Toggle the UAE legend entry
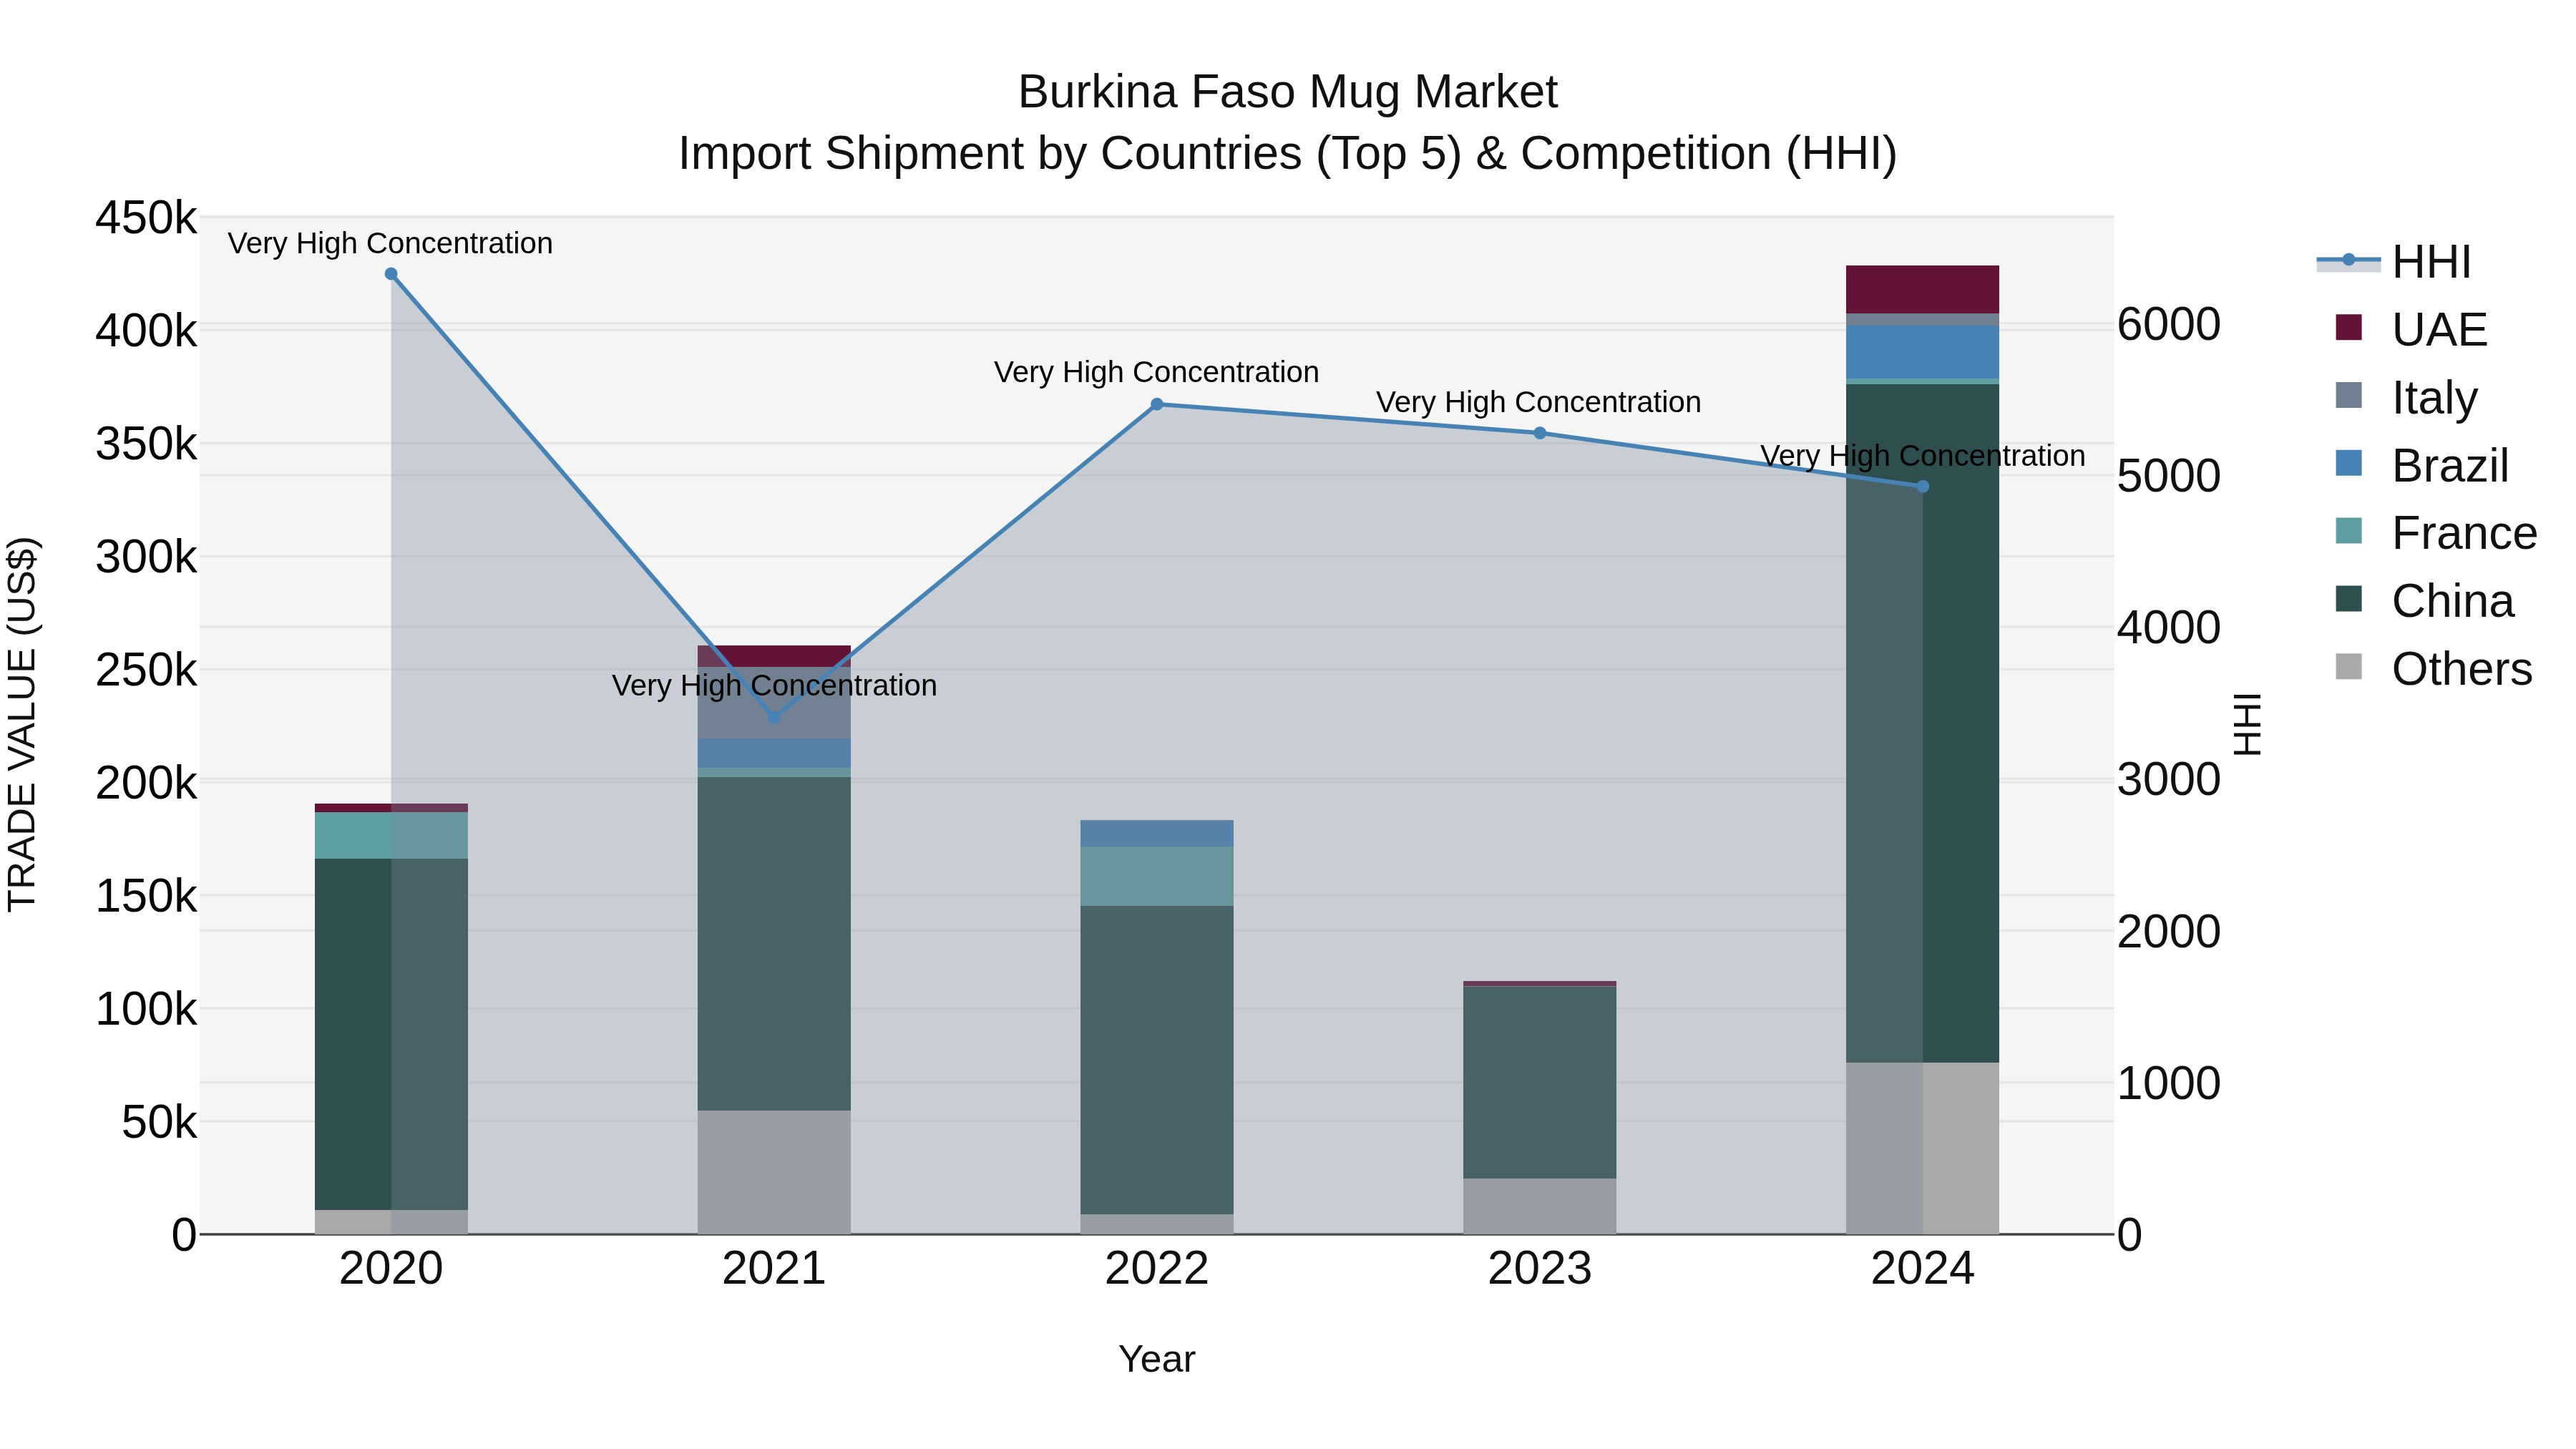 coord(2411,329)
